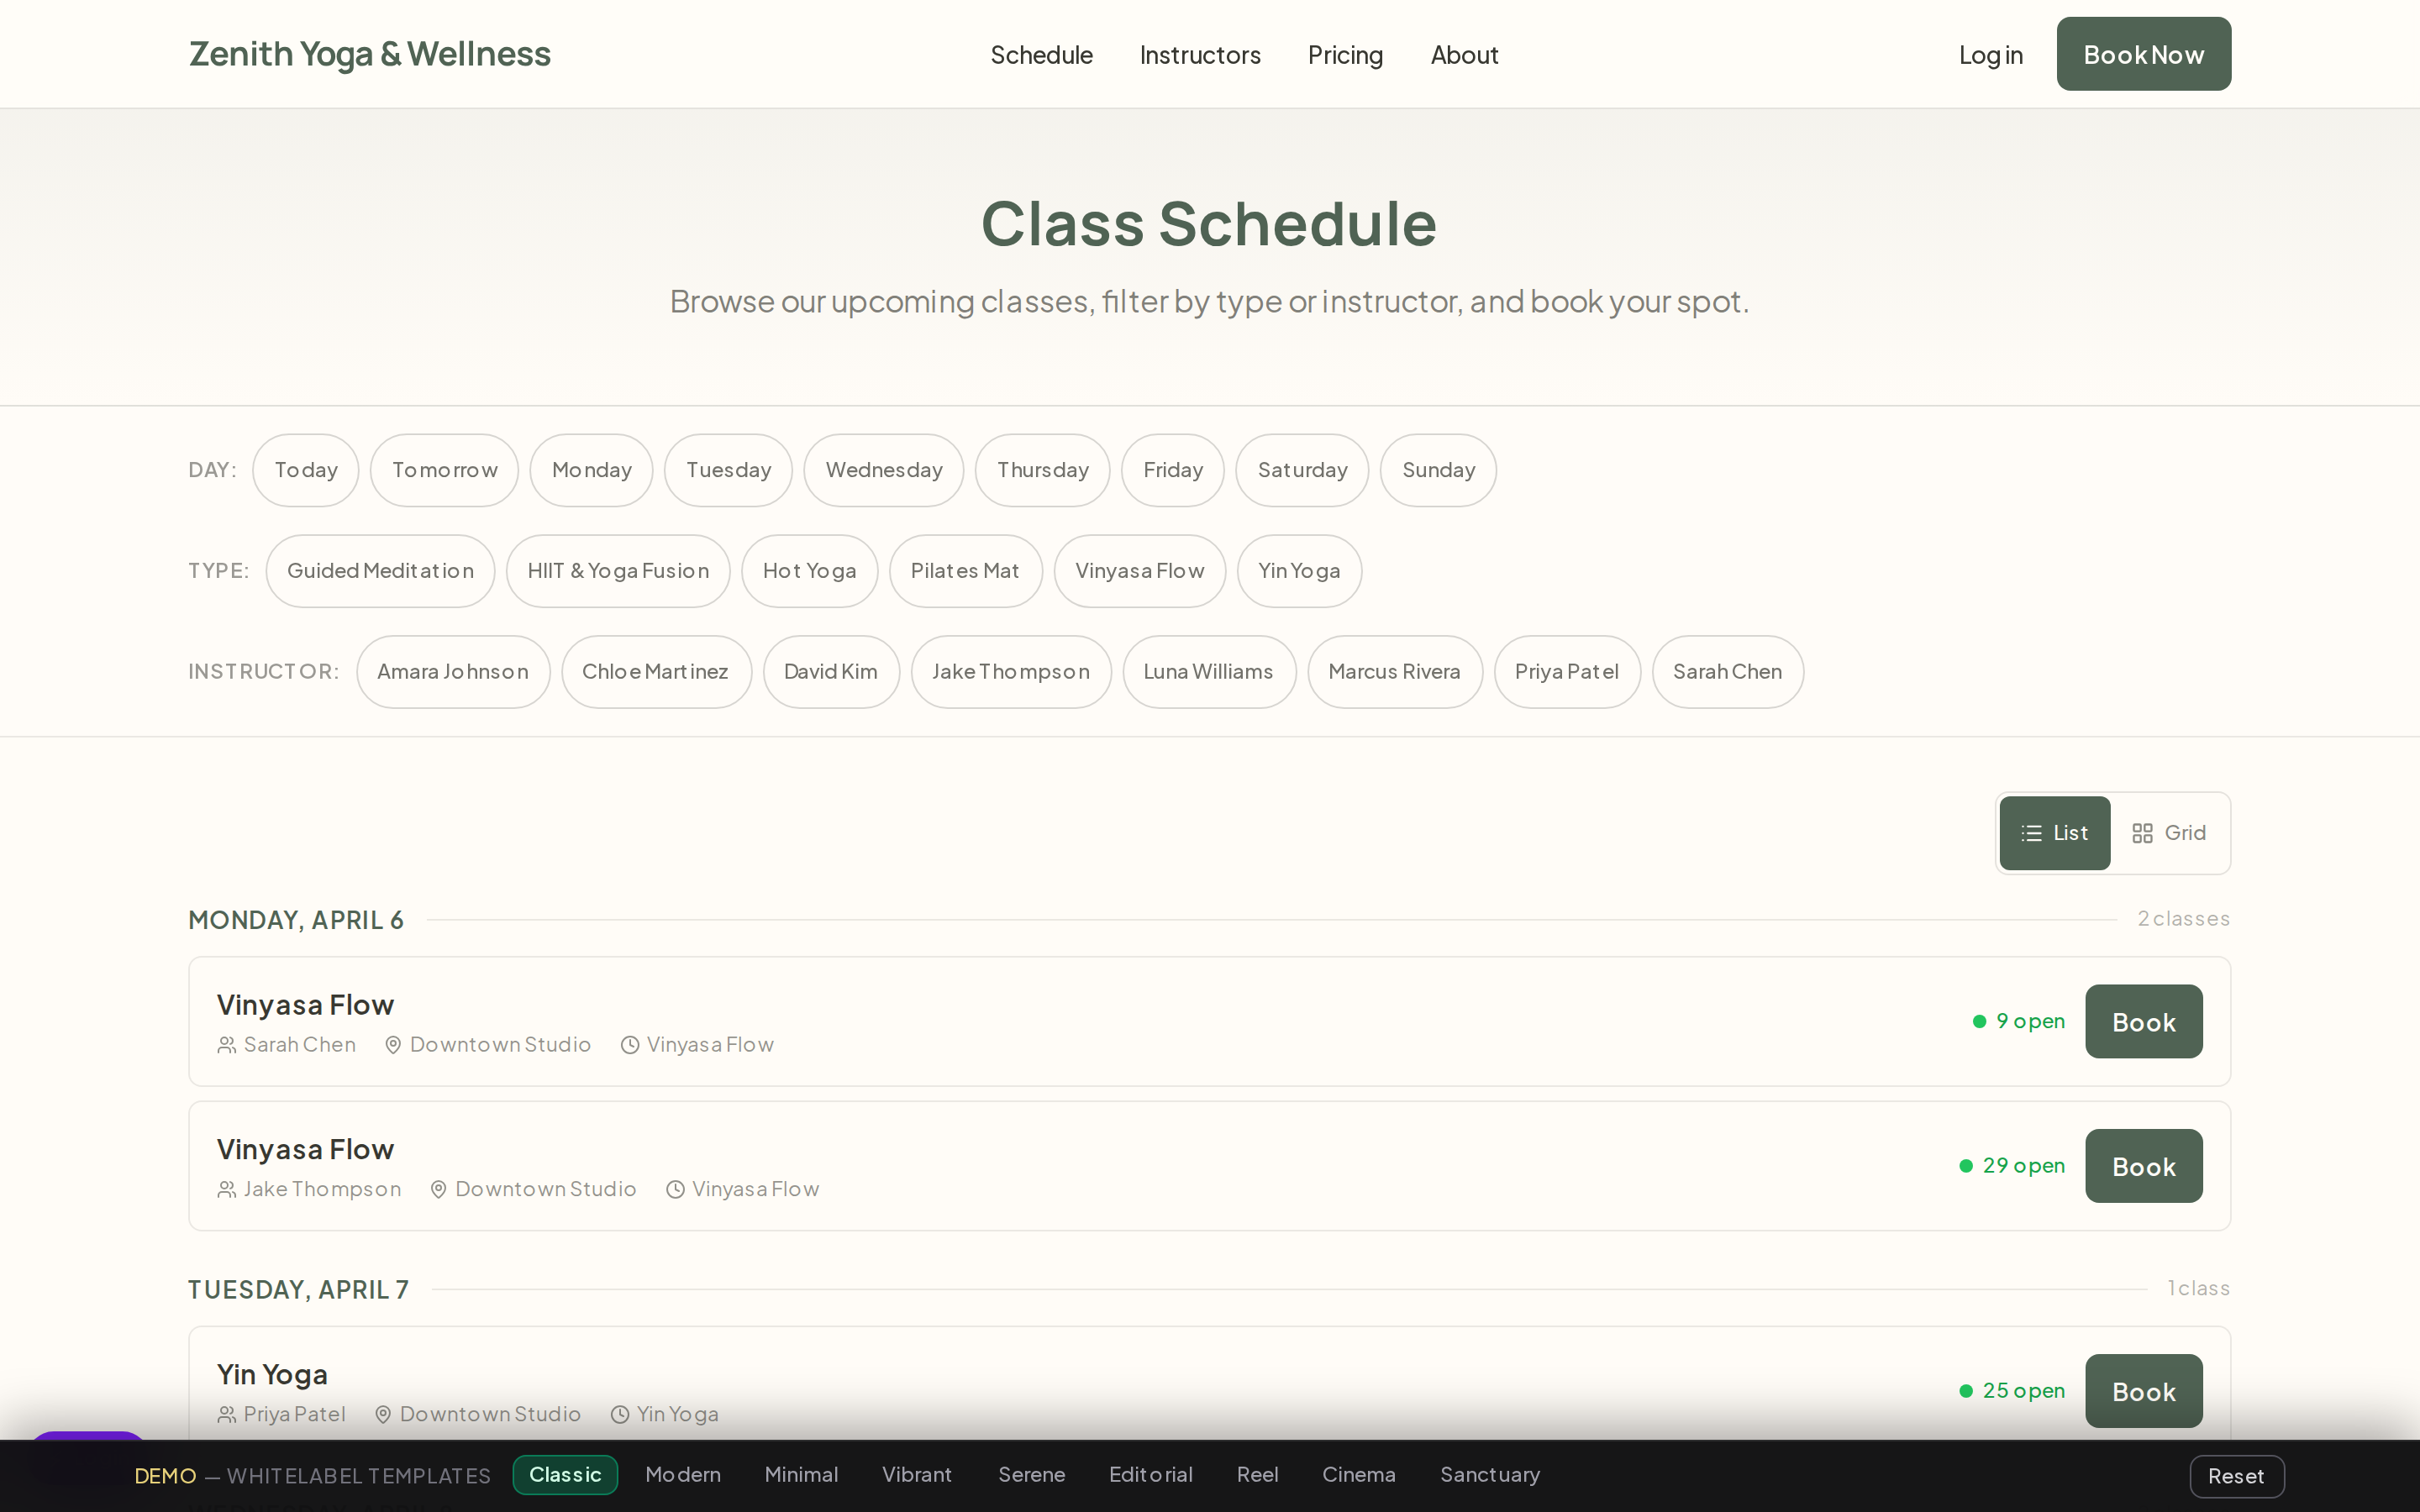
Task: Book Priya Patel's Yin Yoga class
Action: 2143,1391
